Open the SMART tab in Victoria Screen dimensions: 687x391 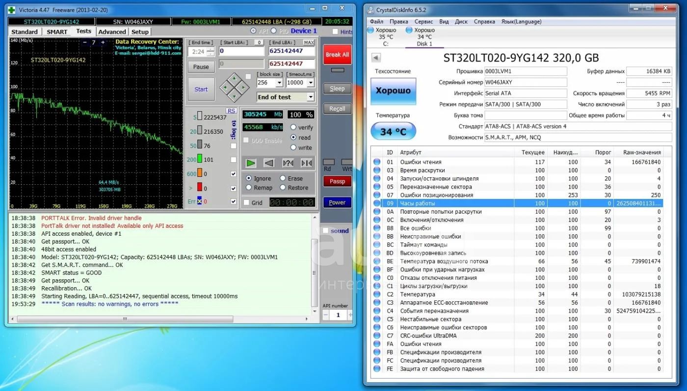click(57, 32)
